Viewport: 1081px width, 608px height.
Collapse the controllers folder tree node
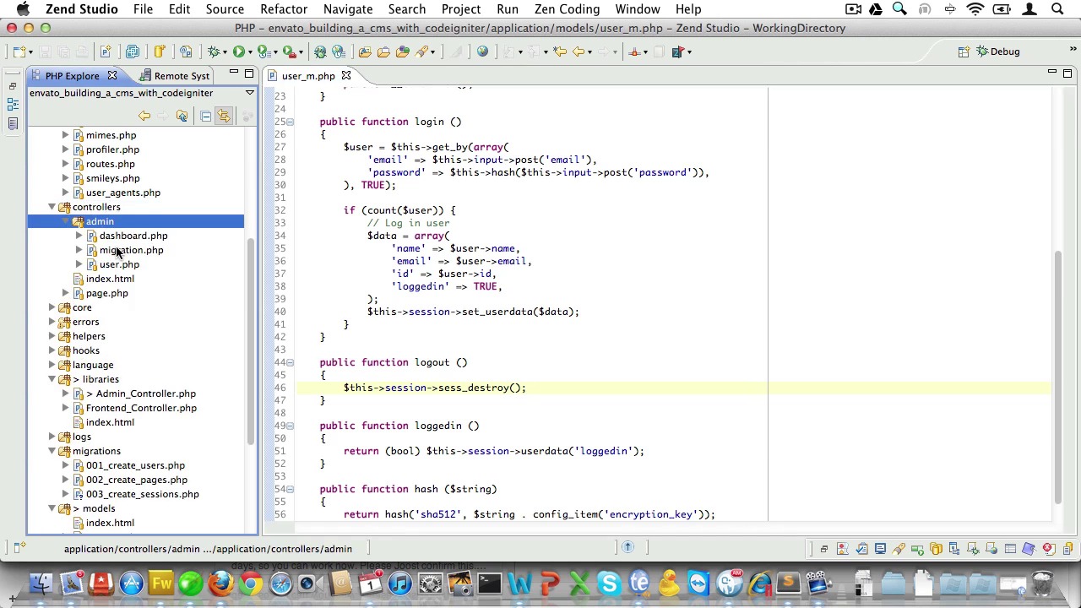click(x=52, y=207)
